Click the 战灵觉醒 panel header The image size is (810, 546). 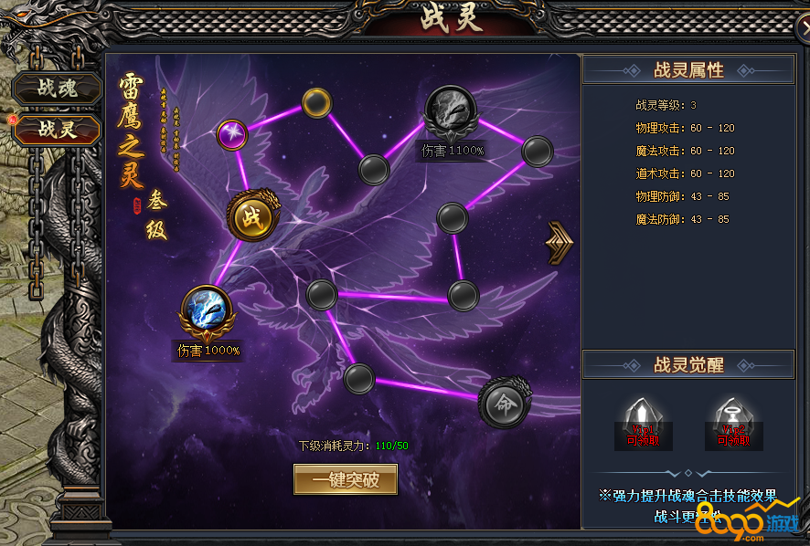tap(688, 365)
